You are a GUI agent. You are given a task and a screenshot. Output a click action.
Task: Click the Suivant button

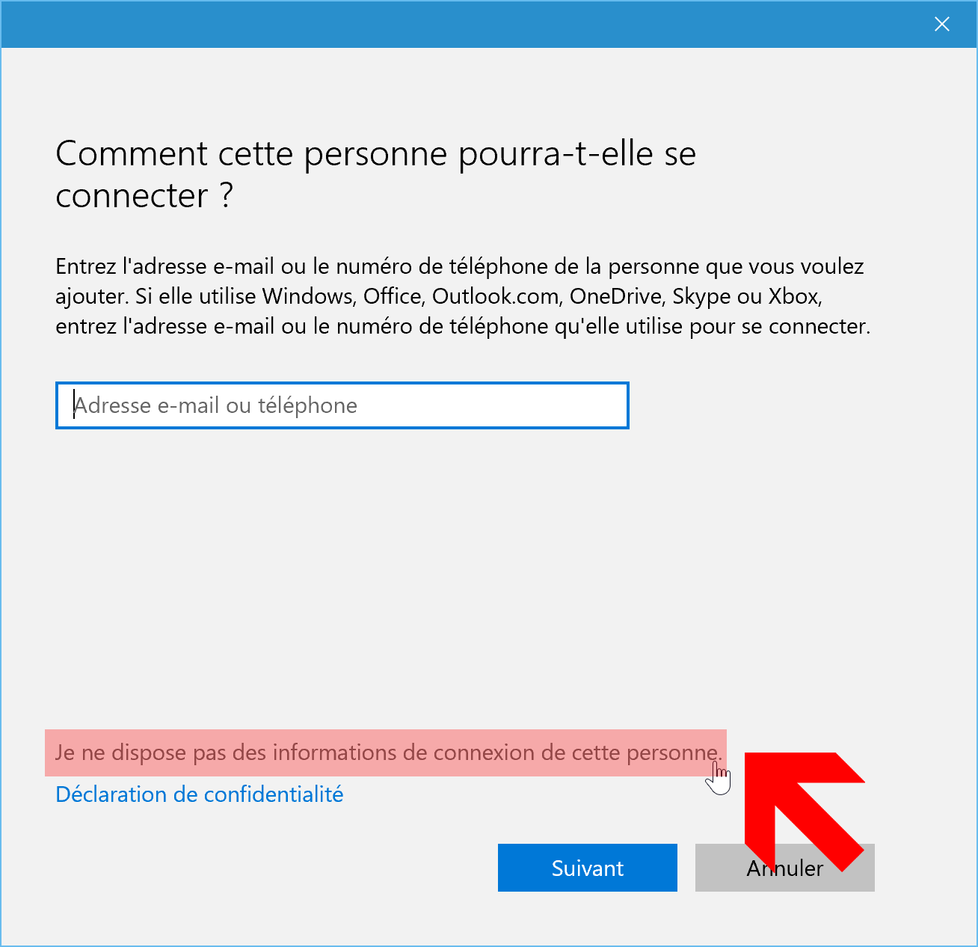588,868
